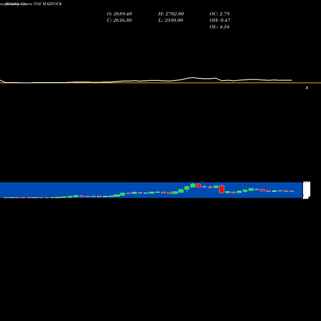321x321 pixels.
Task: Click the tall red candlestick in the chart
Action: 221,189
